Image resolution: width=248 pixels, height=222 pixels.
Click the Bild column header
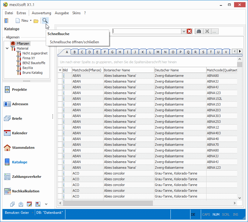[67, 70]
